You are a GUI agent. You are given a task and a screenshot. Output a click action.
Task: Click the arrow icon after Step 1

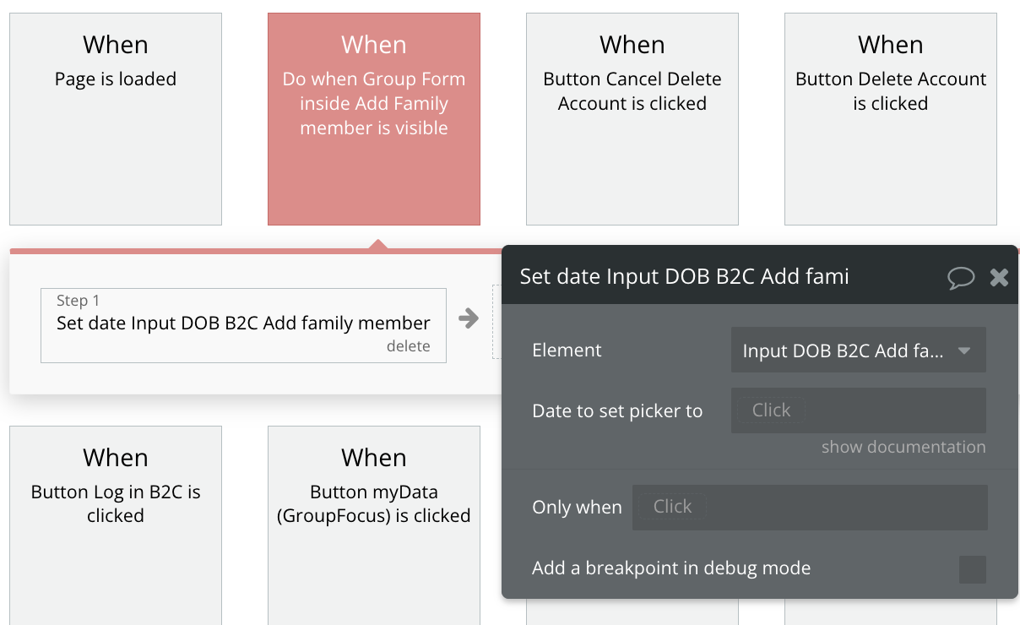click(x=469, y=318)
